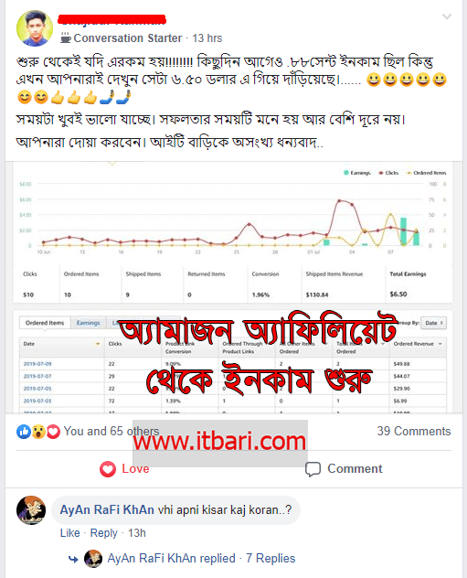Switch to the Earnings tab in report
The width and height of the screenshot is (467, 578).
coord(88,323)
